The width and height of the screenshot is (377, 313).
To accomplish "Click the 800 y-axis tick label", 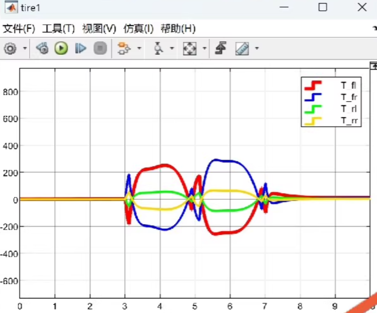I will point(10,92).
